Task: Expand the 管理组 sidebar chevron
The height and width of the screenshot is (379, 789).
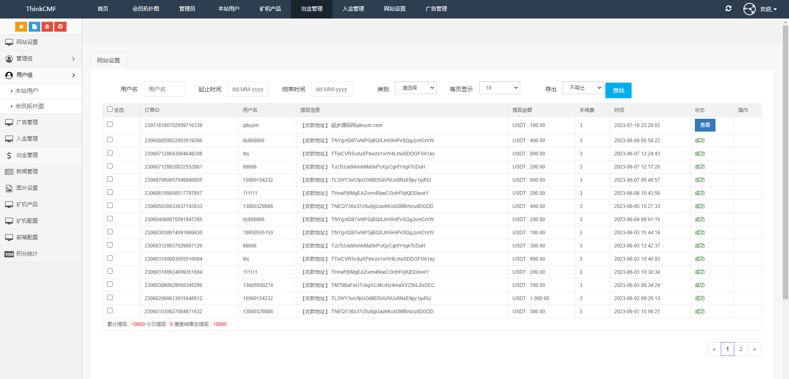Action: [x=74, y=59]
